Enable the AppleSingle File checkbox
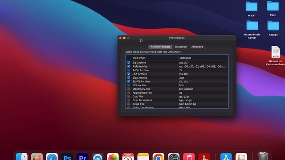 pyautogui.click(x=129, y=93)
